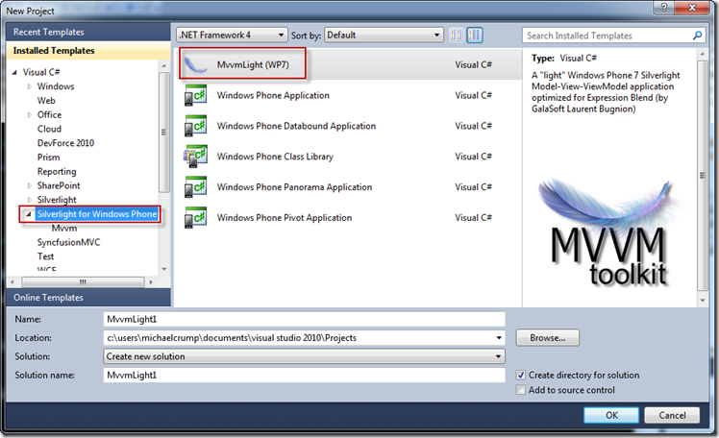
Task: Select the Mvvm child tree item
Action: pyautogui.click(x=64, y=229)
